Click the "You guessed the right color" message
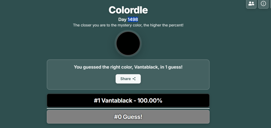 point(103,67)
